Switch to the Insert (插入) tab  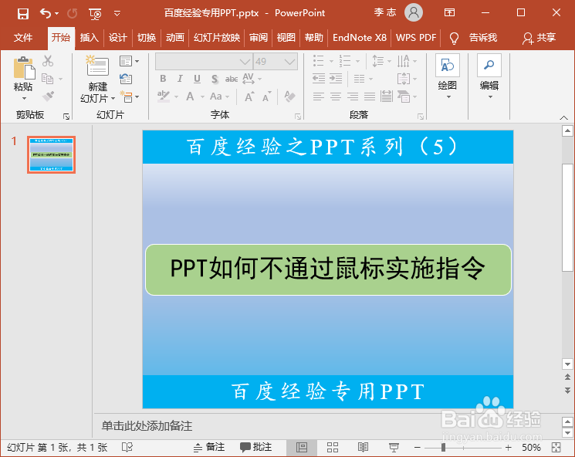pyautogui.click(x=90, y=37)
